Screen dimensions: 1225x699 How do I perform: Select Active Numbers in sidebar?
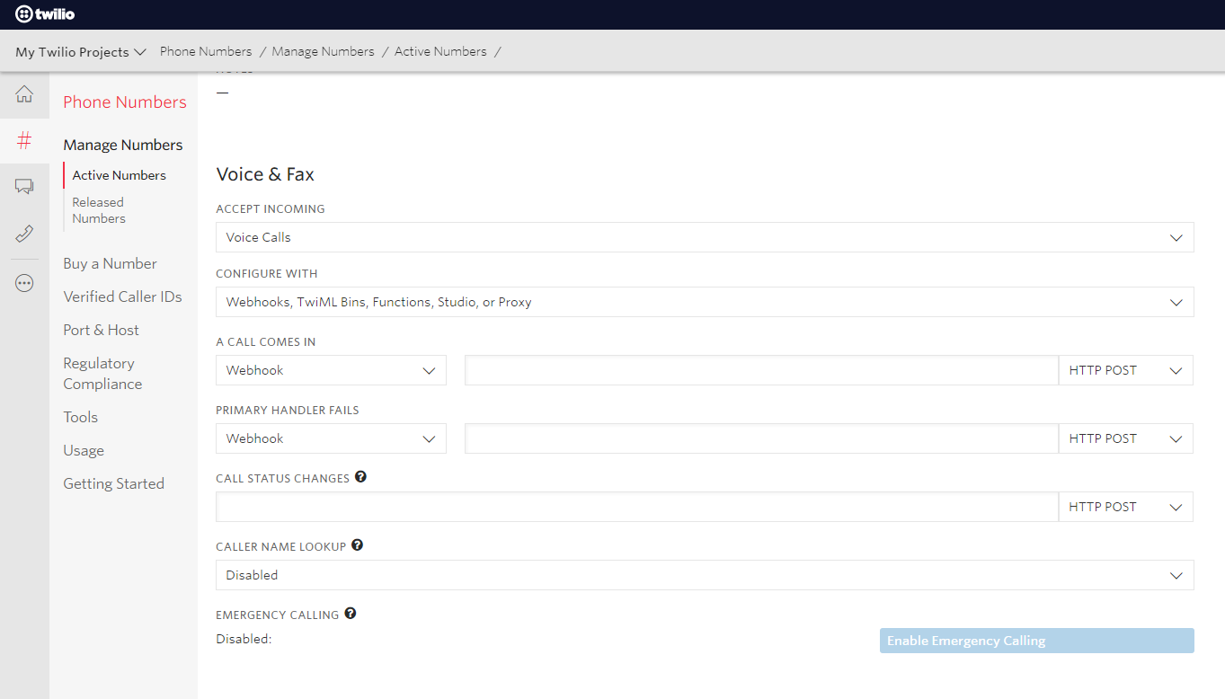pyautogui.click(x=119, y=175)
